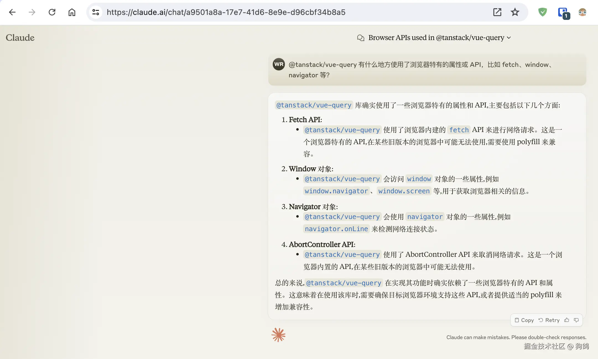Open the Chrome profile avatar icon
The height and width of the screenshot is (359, 598).
pyautogui.click(x=582, y=12)
